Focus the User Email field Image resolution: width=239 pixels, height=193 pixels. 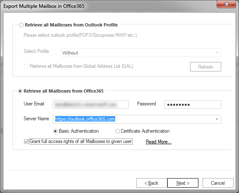pos(91,105)
